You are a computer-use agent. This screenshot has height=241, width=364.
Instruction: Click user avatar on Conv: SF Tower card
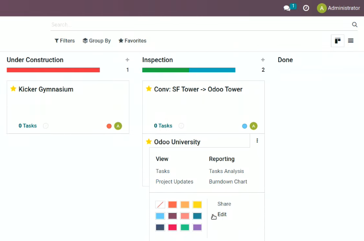click(253, 126)
